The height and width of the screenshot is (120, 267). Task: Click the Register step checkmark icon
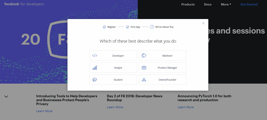pos(104,27)
